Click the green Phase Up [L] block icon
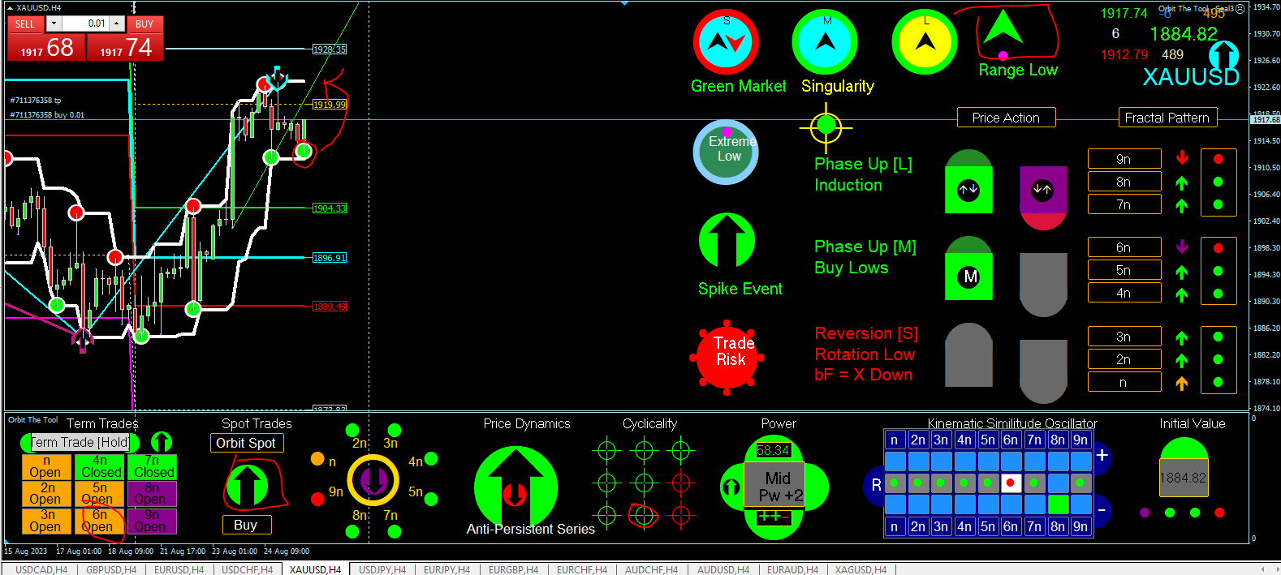Viewport: 1281px width, 575px height. 968,182
